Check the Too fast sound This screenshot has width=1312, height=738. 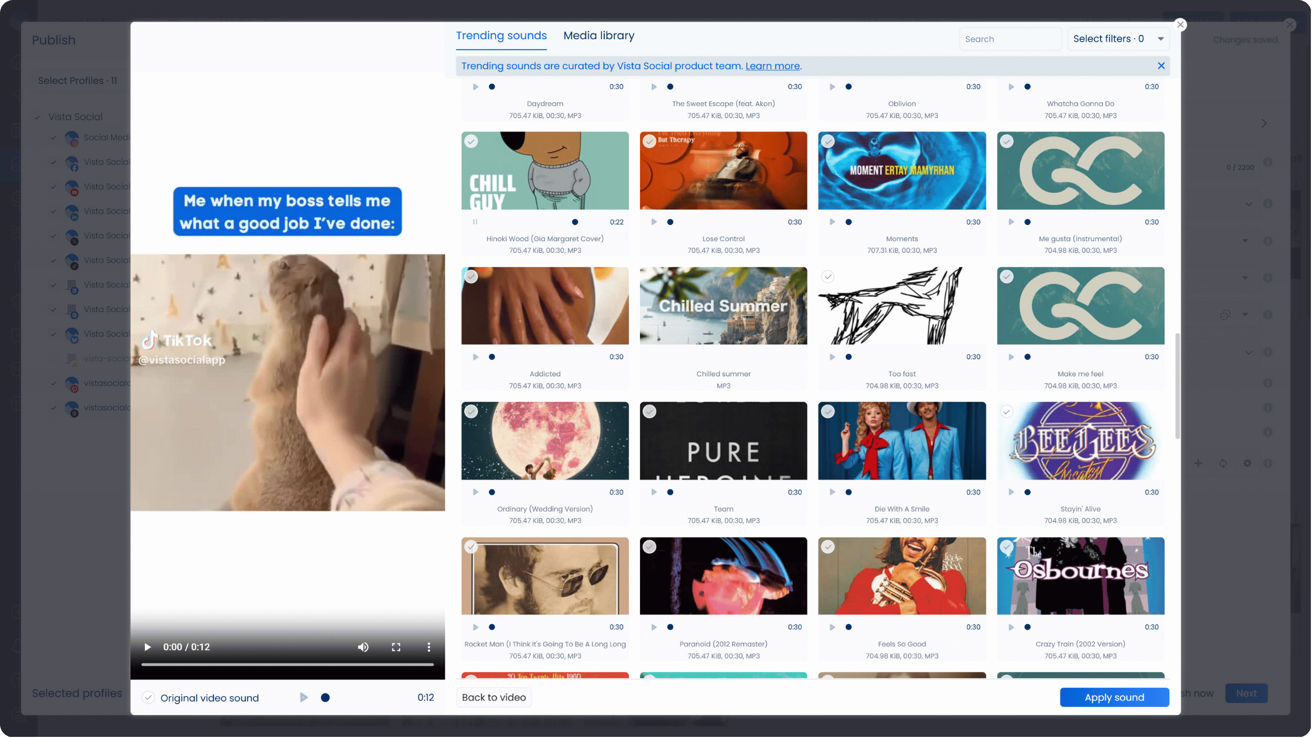tap(827, 277)
